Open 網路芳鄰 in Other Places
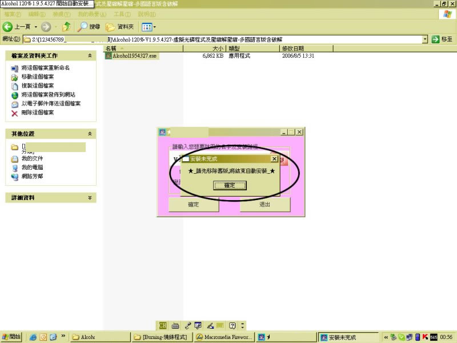457x343 pixels. pos(32,176)
